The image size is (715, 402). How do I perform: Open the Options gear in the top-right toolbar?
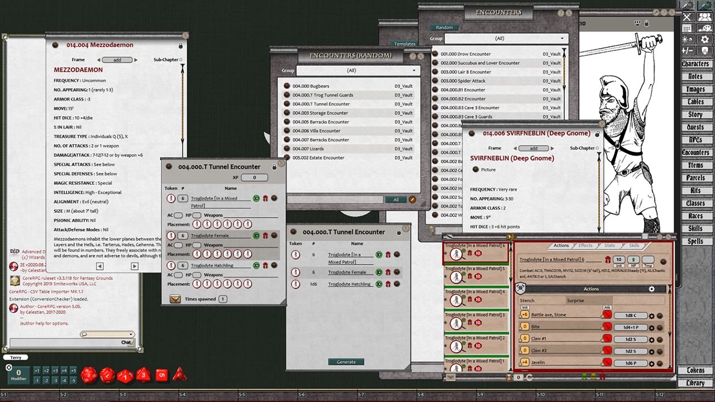705,40
